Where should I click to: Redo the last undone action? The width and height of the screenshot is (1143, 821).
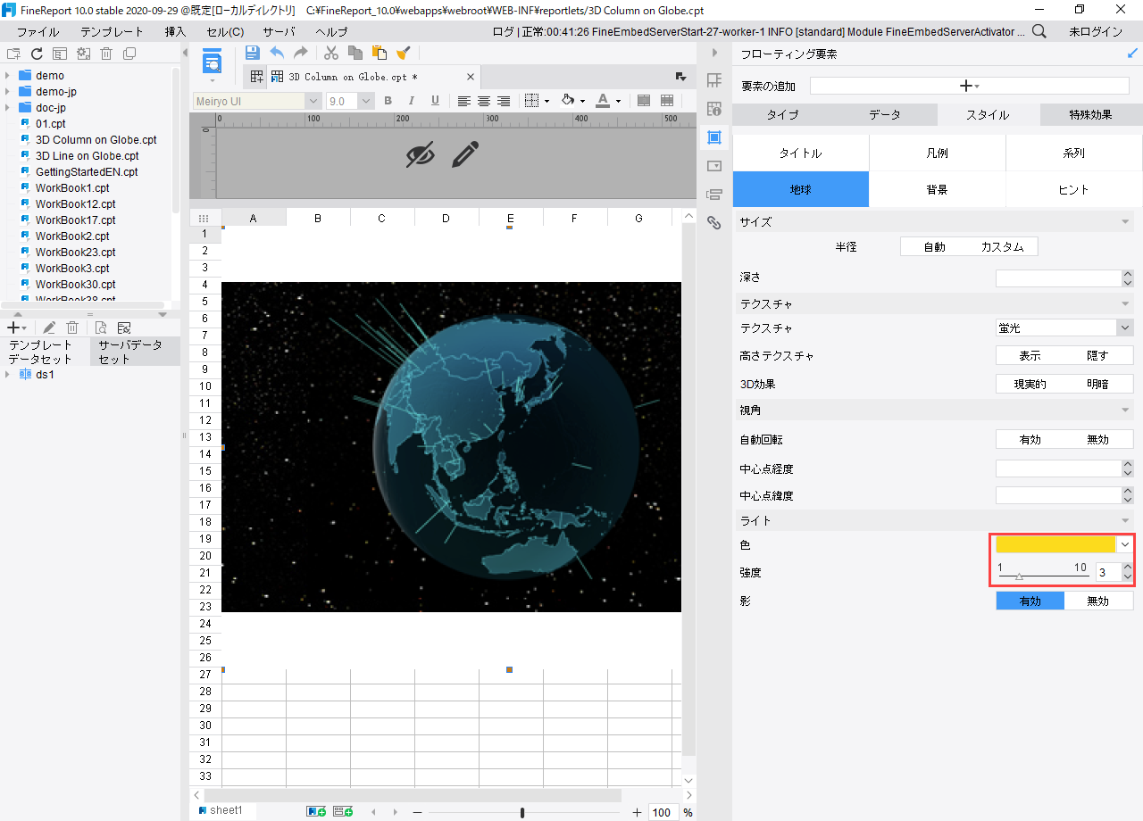(301, 53)
